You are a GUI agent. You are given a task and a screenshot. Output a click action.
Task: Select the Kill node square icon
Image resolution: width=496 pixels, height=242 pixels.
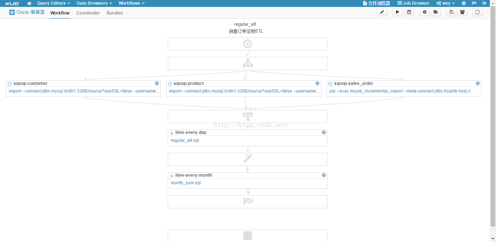(248, 236)
